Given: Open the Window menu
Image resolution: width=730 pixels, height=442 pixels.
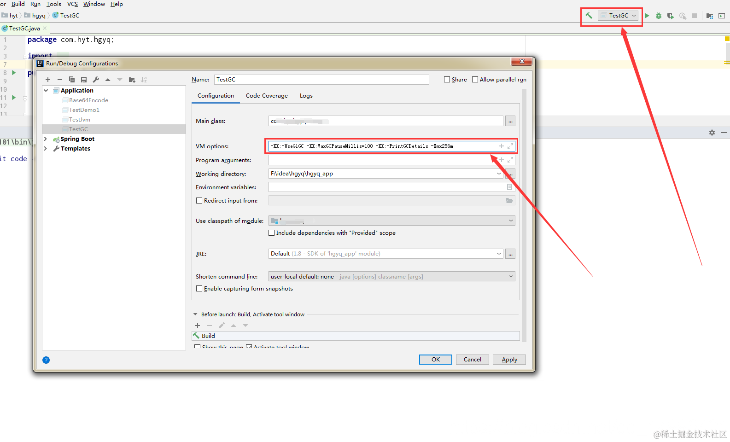Looking at the screenshot, I should [94, 4].
